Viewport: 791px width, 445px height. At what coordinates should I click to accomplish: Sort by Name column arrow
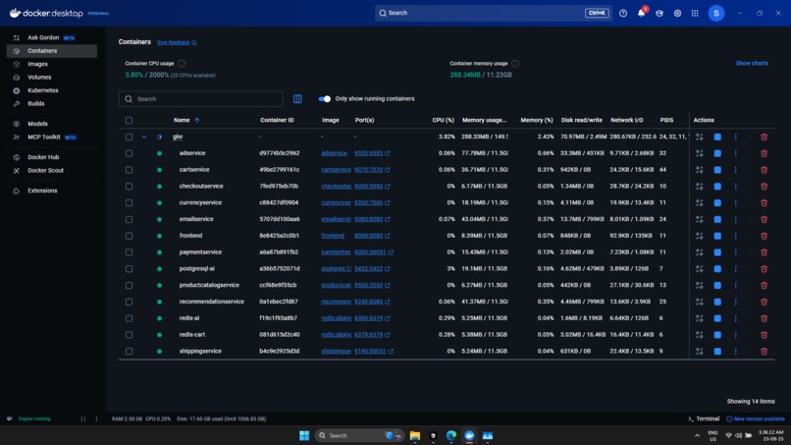[x=197, y=120]
